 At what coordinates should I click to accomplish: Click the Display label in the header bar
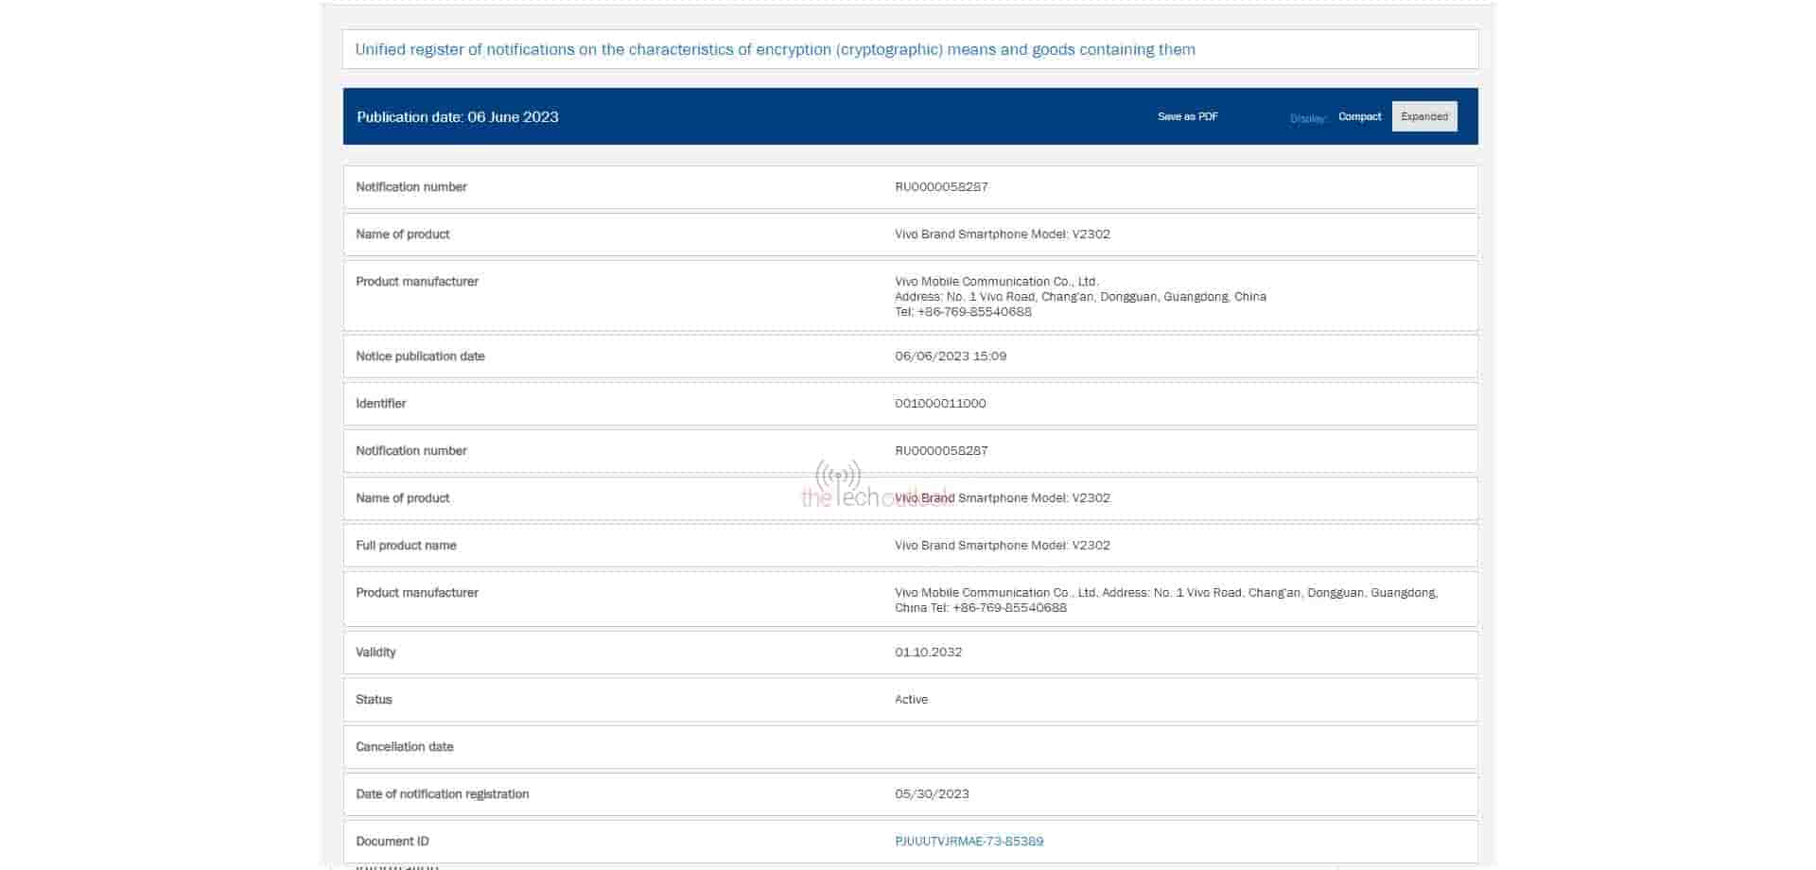1307,118
